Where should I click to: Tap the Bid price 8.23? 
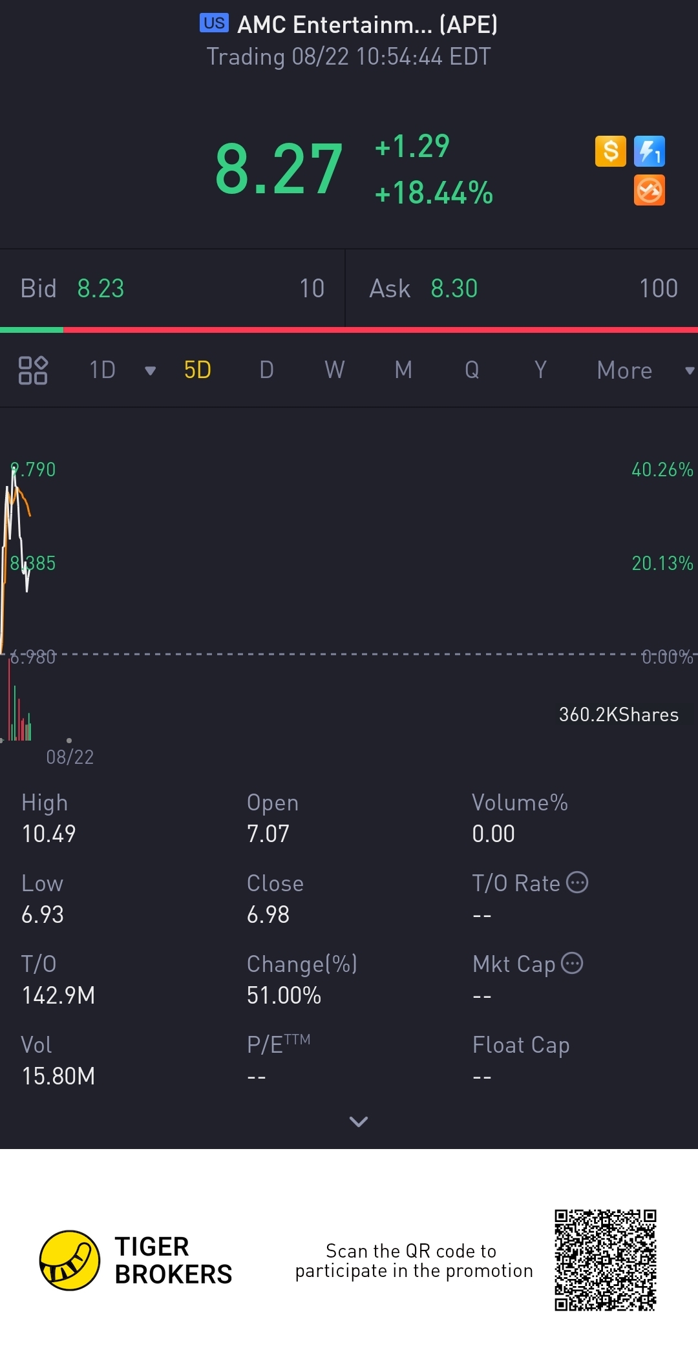(x=101, y=288)
